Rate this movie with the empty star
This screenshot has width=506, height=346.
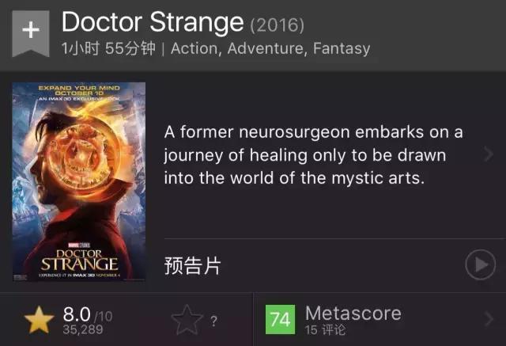pos(187,321)
